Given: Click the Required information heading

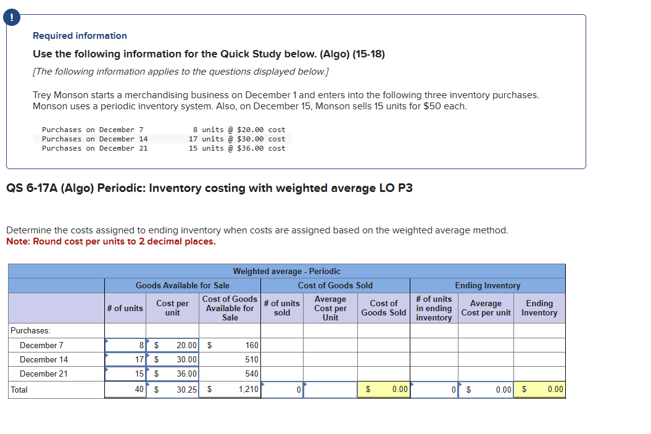Looking at the screenshot, I should [80, 36].
